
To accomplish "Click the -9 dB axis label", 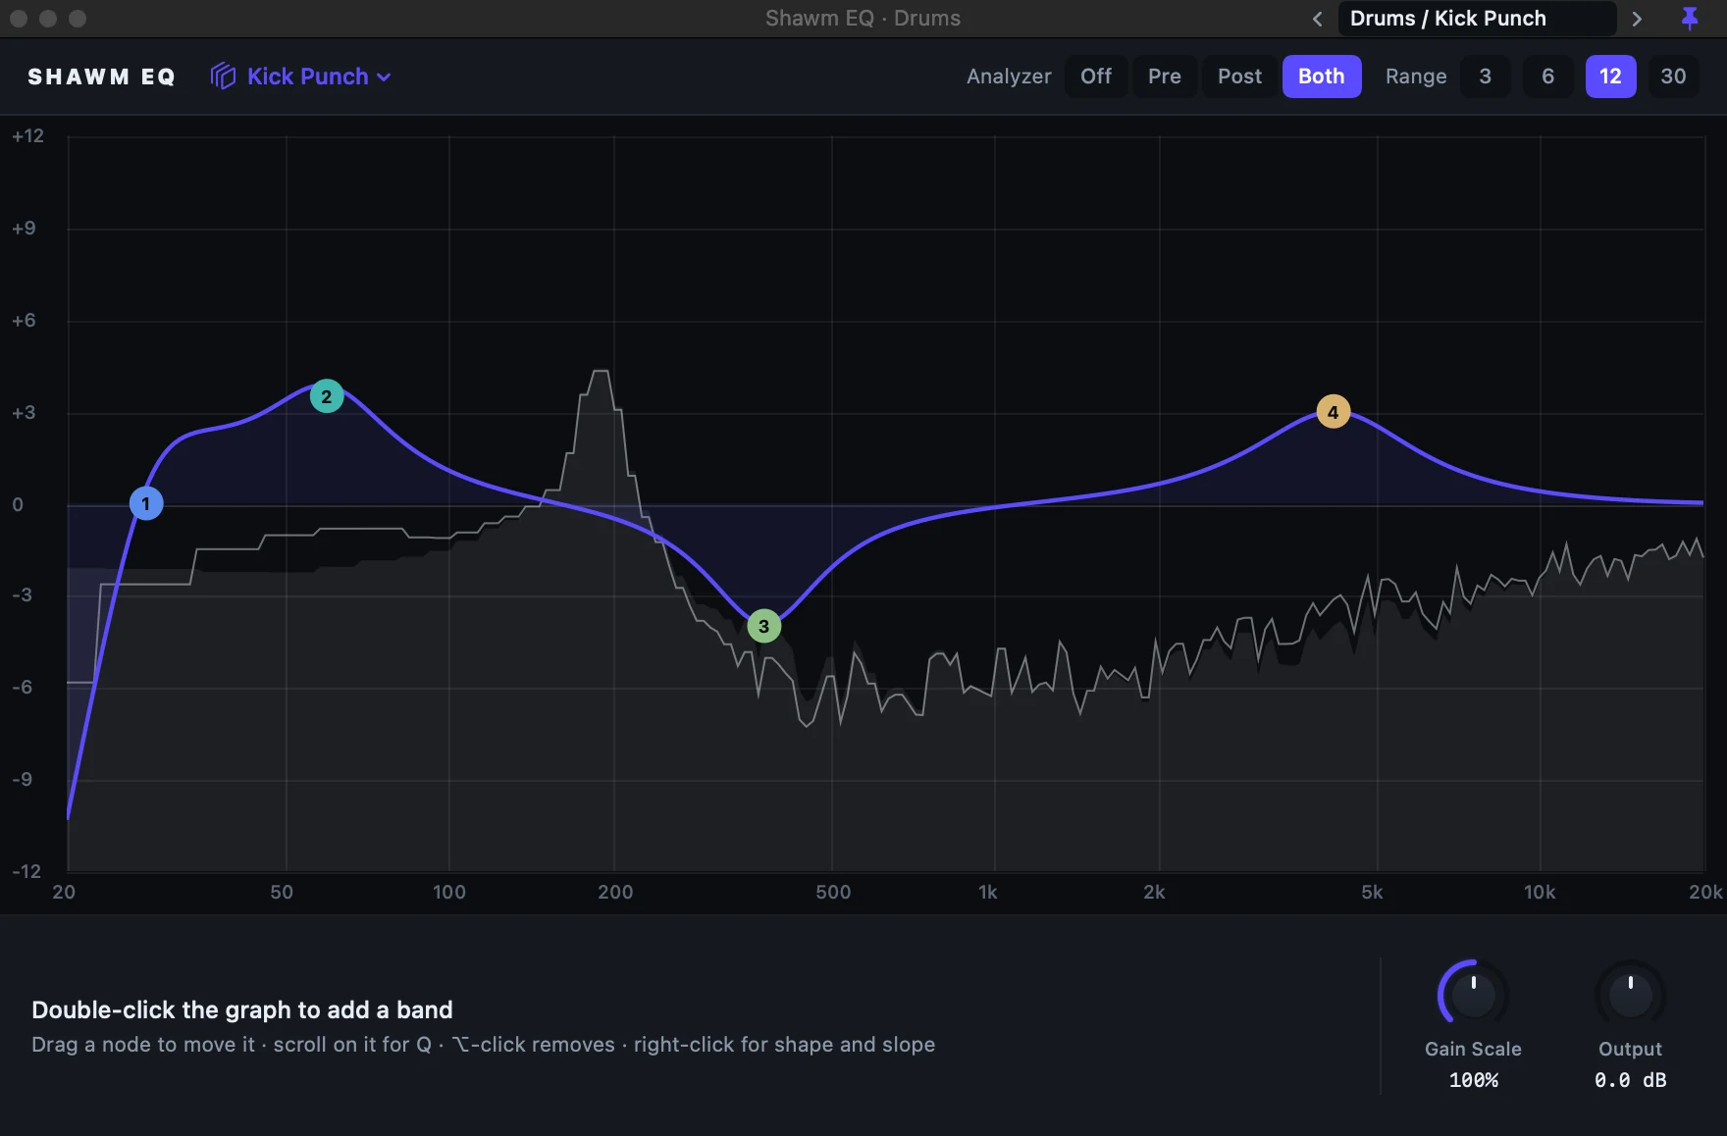I will pos(22,780).
